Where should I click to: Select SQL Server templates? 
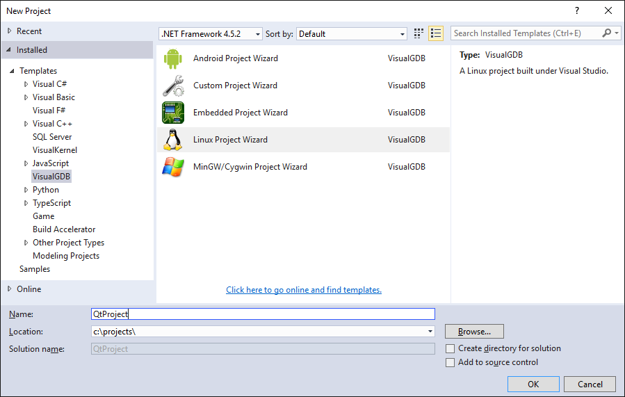pos(52,137)
